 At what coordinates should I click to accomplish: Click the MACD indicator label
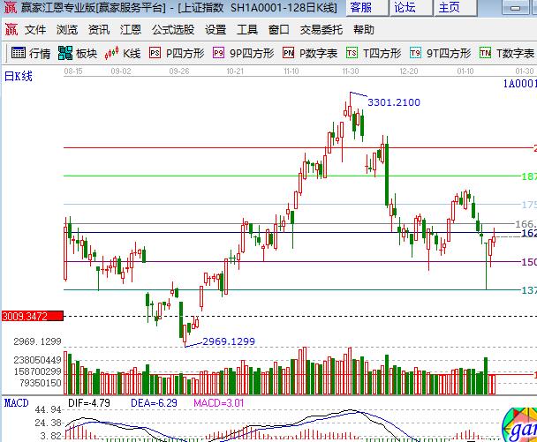[x=15, y=403]
